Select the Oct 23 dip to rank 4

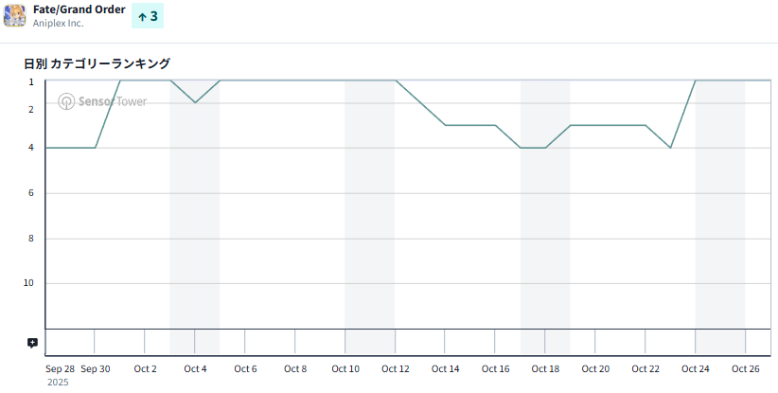tap(670, 148)
